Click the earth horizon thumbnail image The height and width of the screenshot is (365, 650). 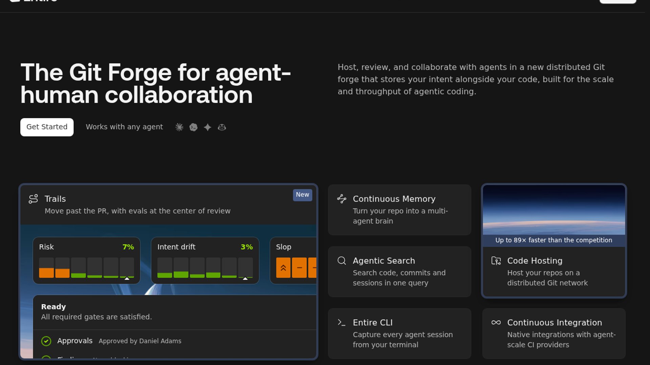pyautogui.click(x=554, y=210)
